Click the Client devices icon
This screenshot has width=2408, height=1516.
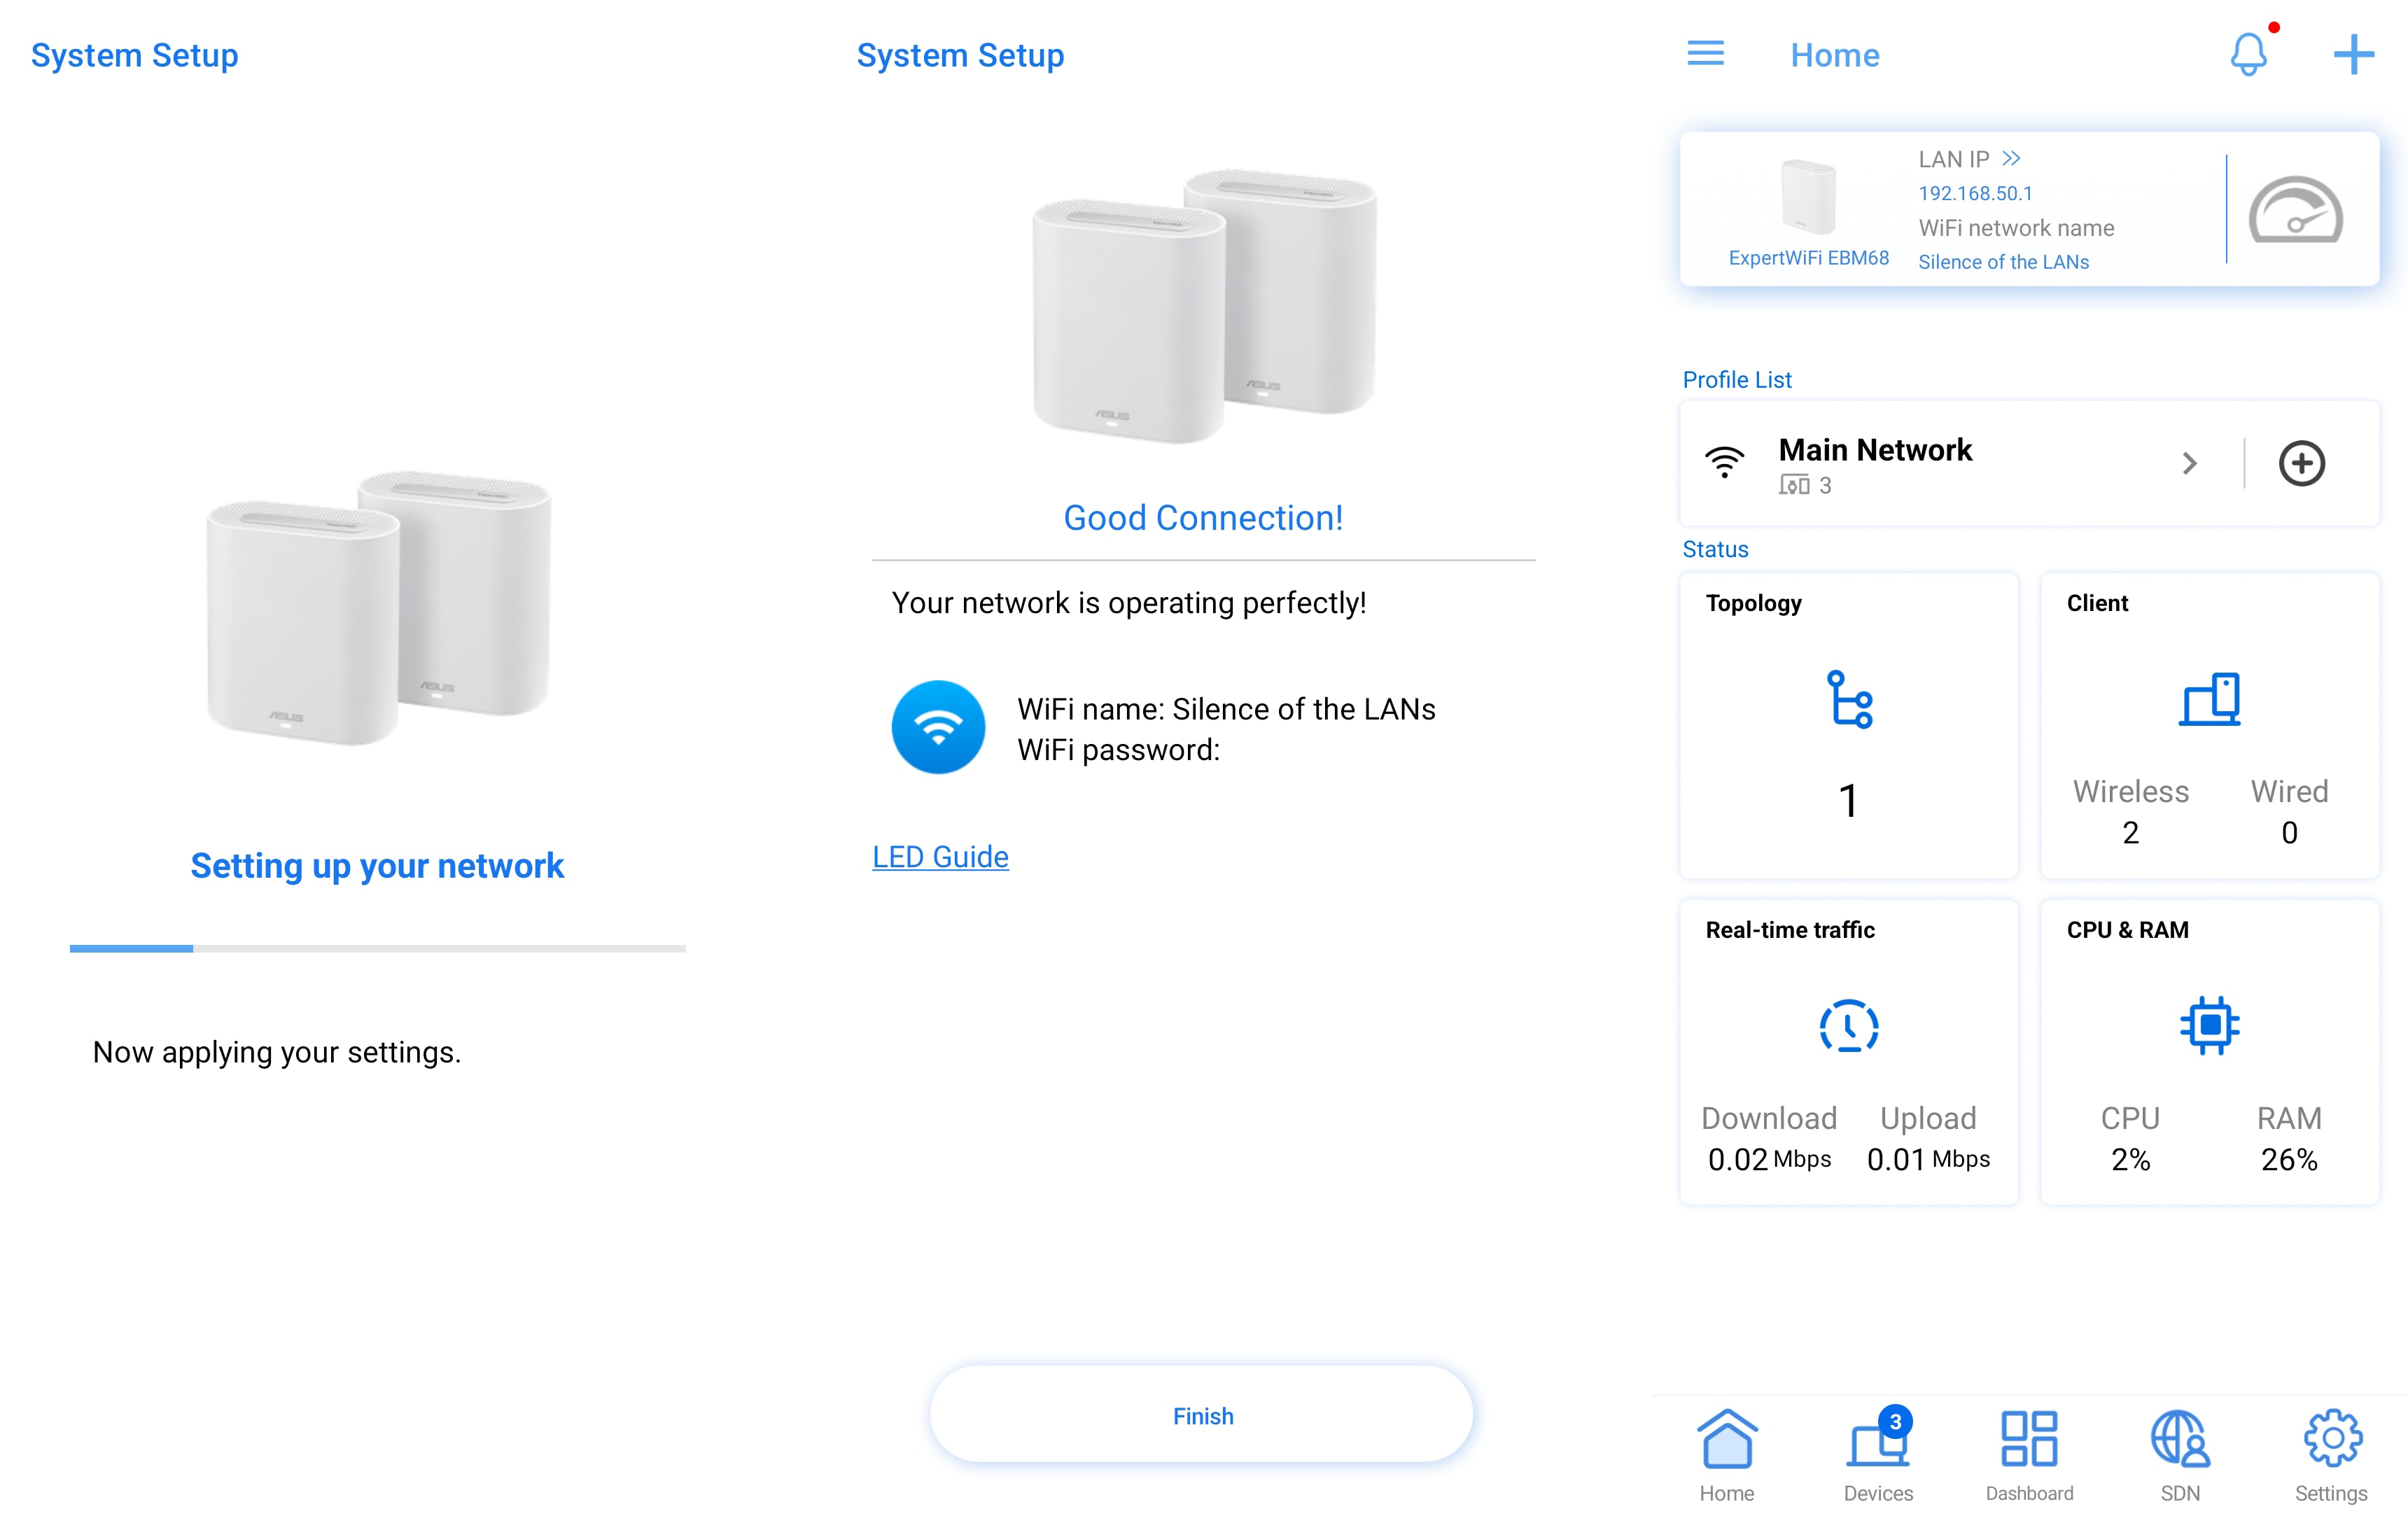[x=2209, y=699]
